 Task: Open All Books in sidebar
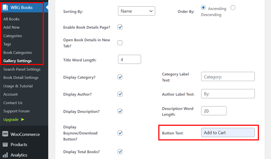[11, 19]
